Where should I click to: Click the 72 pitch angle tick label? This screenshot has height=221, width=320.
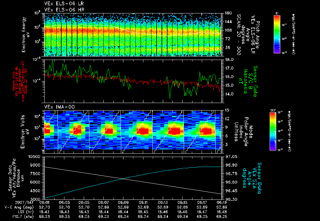click(227, 39)
